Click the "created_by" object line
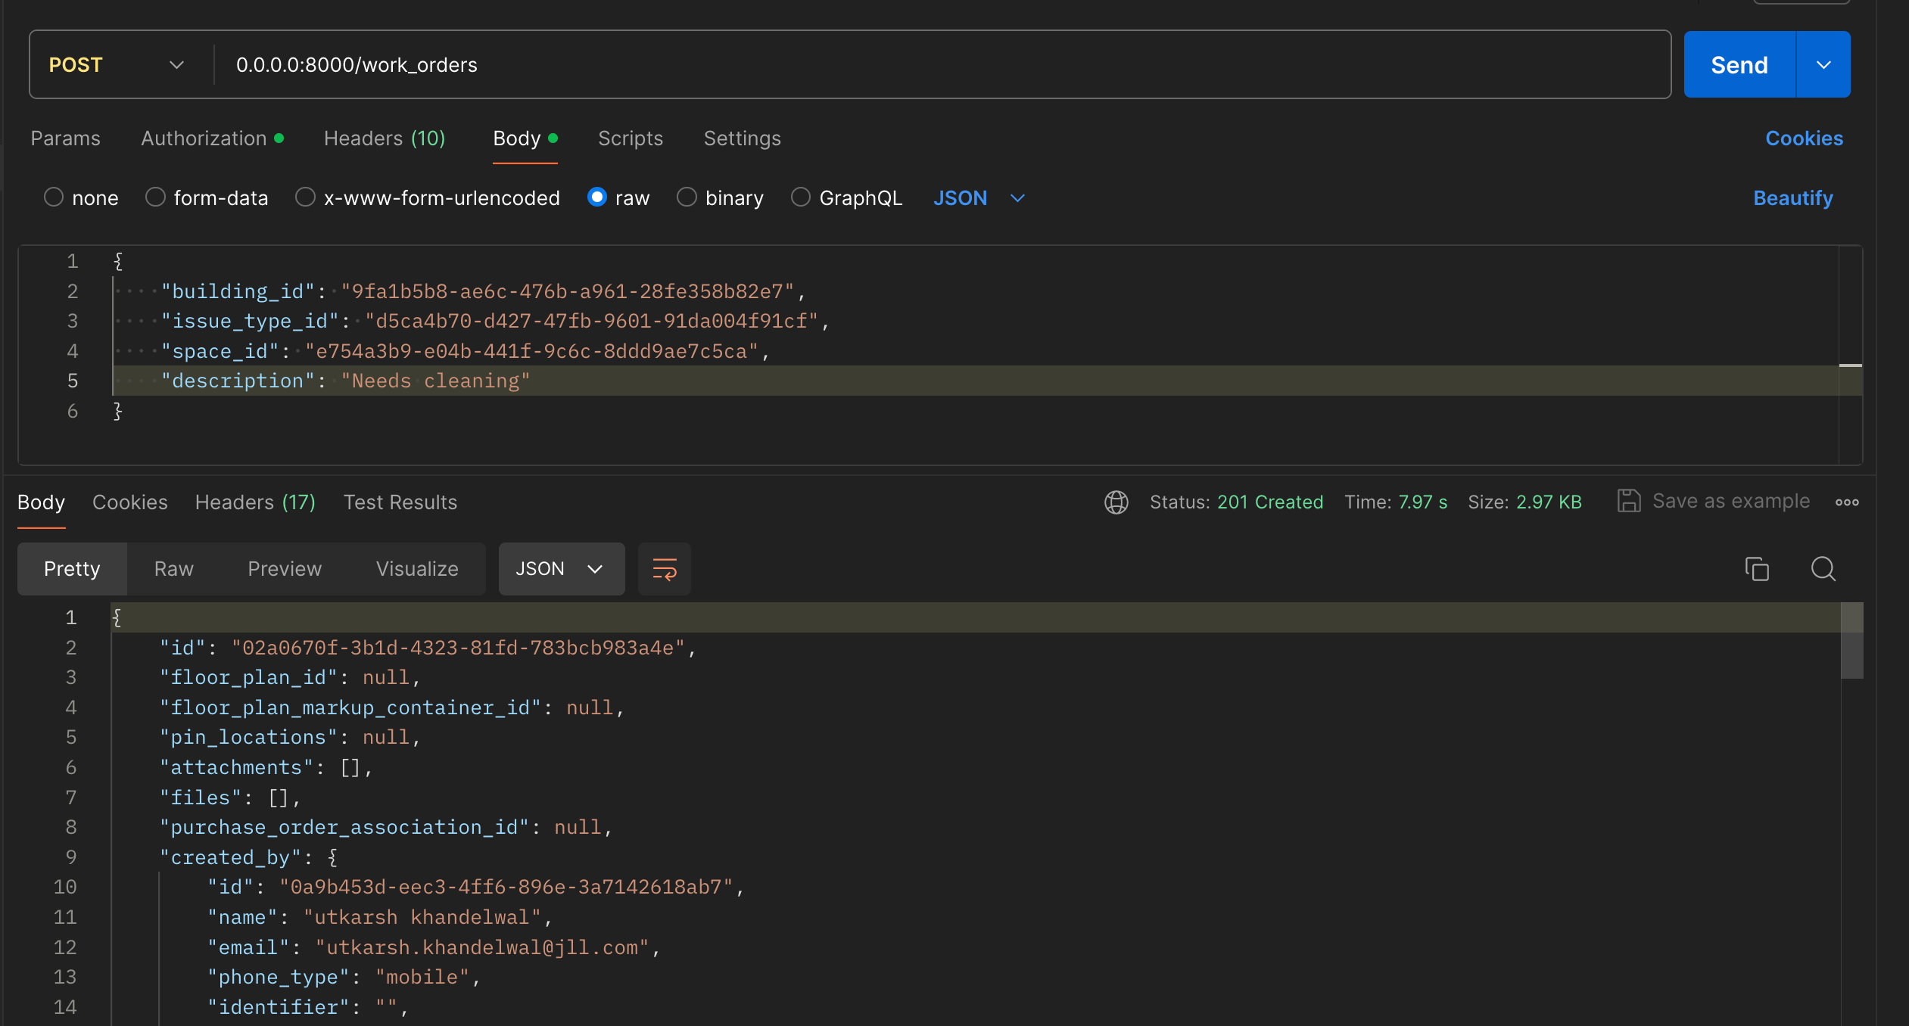 (x=248, y=858)
